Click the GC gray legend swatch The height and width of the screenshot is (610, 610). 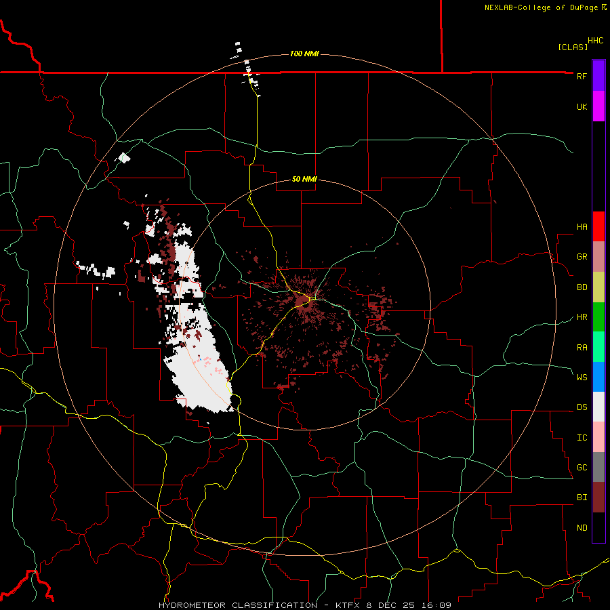click(x=598, y=467)
